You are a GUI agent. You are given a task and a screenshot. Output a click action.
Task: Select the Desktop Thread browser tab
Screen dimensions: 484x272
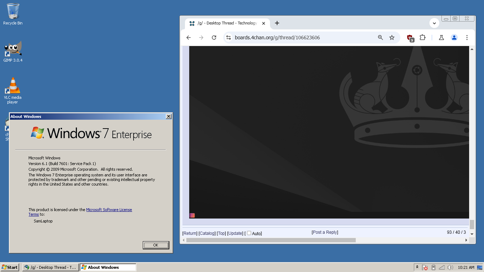coord(227,23)
